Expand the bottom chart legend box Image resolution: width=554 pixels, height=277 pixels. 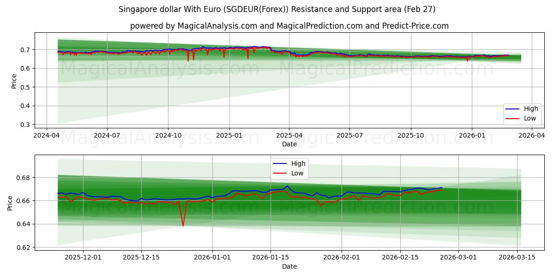pyautogui.click(x=290, y=168)
